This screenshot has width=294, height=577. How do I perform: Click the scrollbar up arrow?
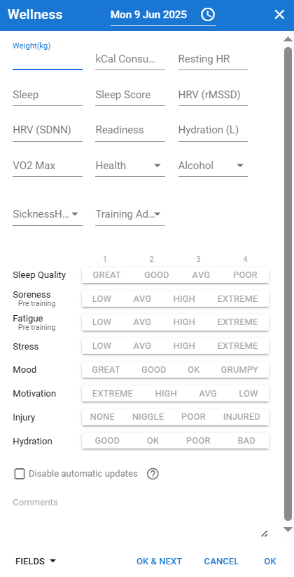pos(288,39)
